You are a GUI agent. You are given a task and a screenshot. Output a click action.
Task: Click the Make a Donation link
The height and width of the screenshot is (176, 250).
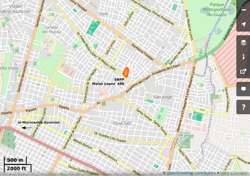pos(234,173)
